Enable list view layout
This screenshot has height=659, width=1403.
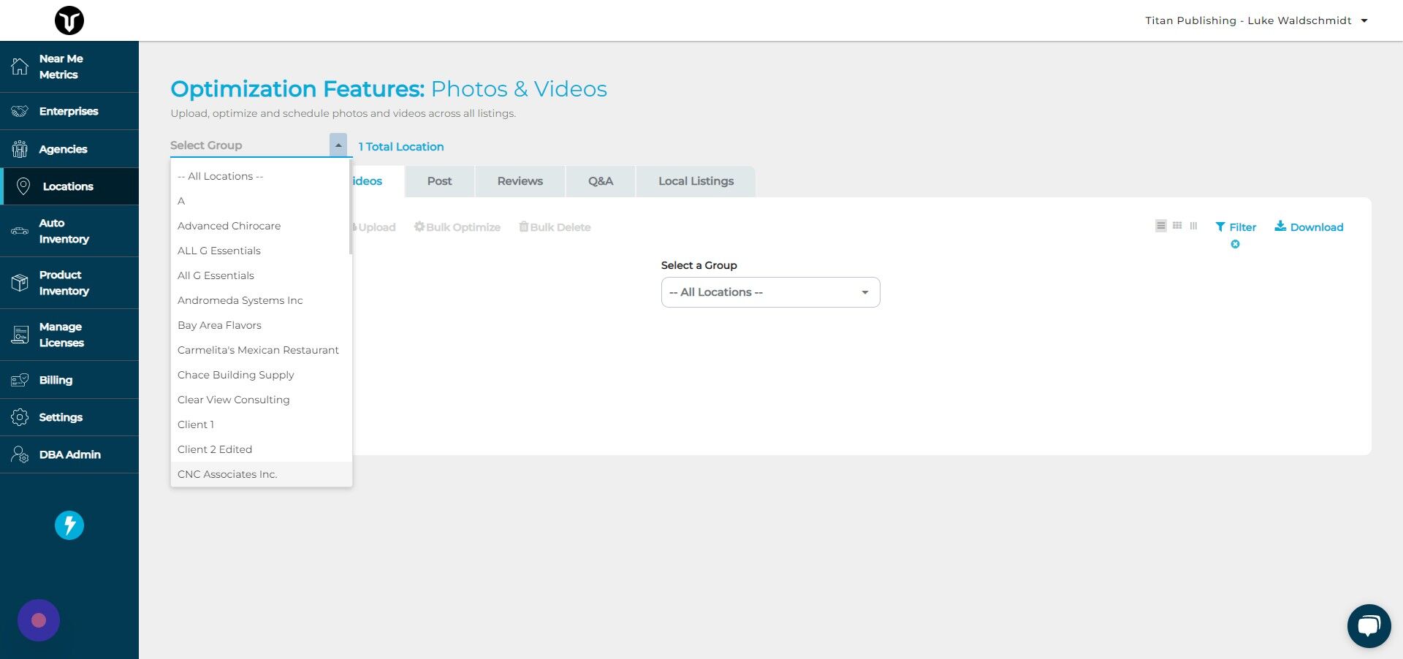coord(1160,225)
